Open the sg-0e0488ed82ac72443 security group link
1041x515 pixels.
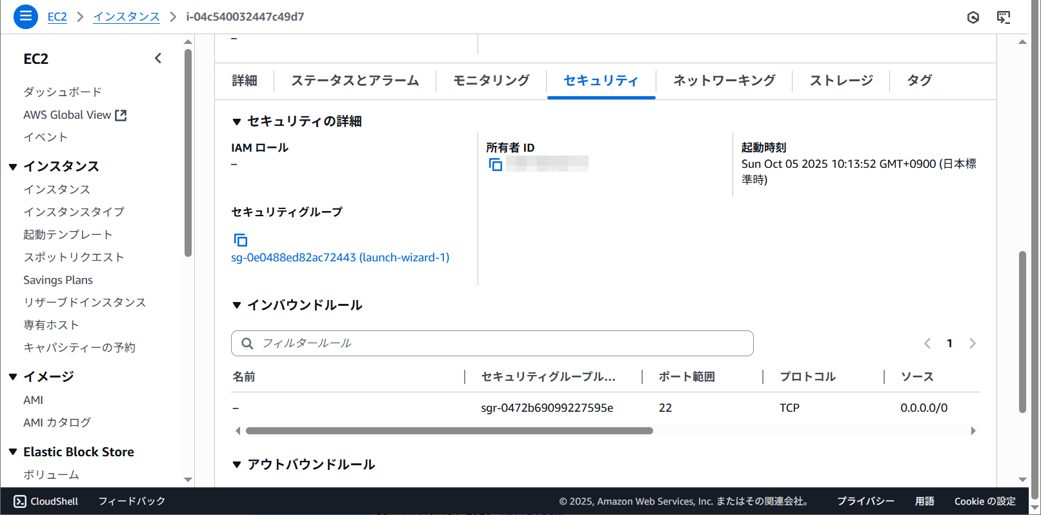click(340, 257)
